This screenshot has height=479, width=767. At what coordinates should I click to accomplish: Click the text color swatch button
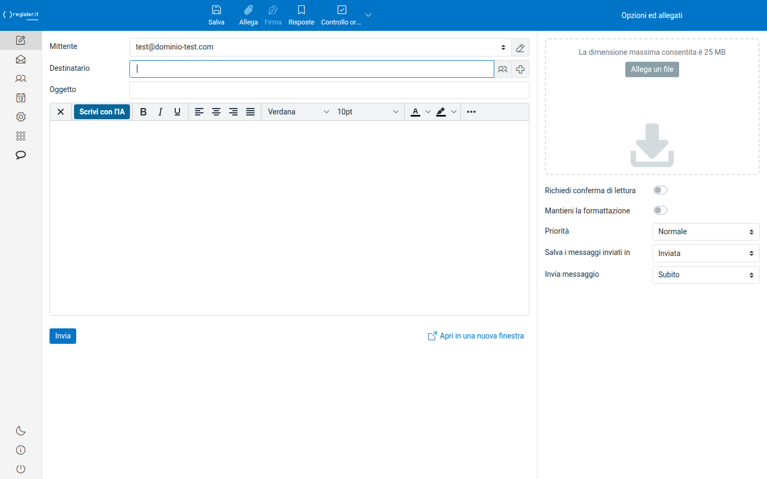[415, 112]
